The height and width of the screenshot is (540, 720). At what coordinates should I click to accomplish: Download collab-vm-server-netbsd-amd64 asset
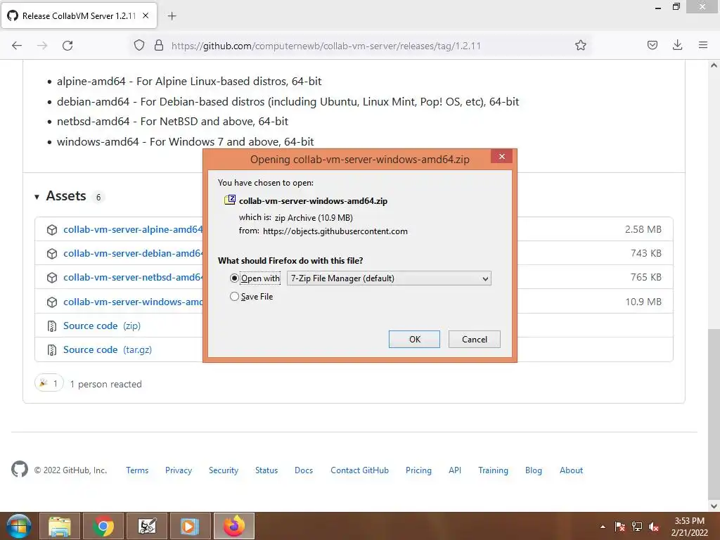pyautogui.click(x=133, y=277)
